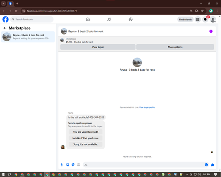Open the tab search dropdown
Image resolution: width=221 pixels, height=177 pixels.
[x=4, y=4]
